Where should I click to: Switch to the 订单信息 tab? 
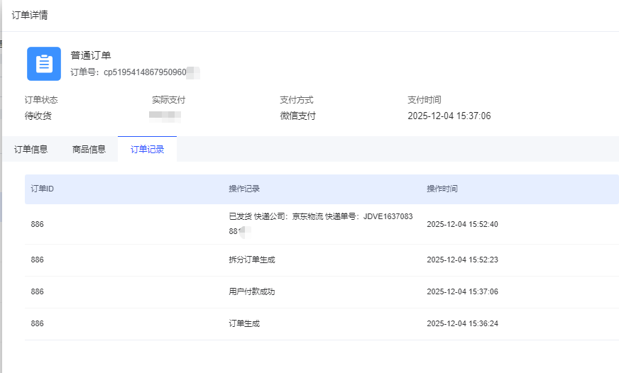(31, 149)
